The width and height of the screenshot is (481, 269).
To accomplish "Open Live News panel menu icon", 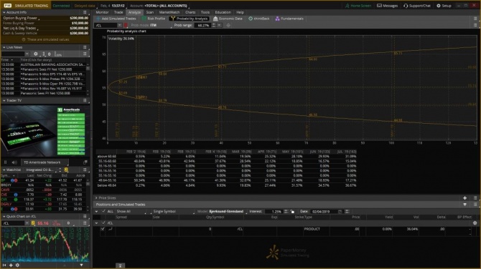I will (x=85, y=47).
